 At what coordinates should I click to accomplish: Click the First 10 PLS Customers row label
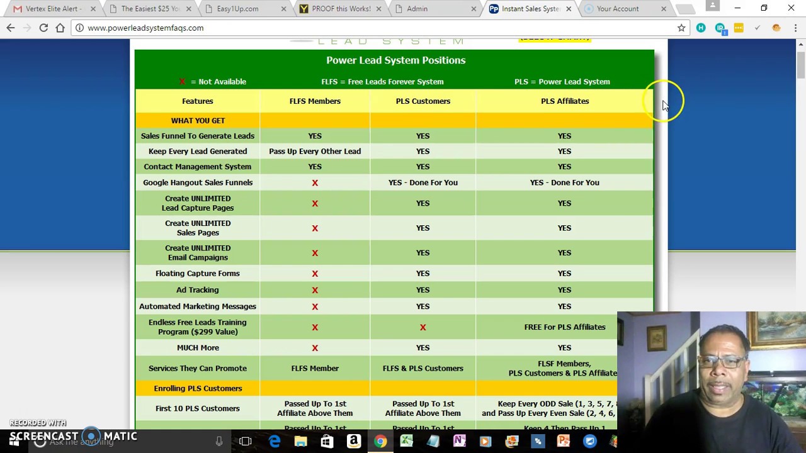pos(198,409)
